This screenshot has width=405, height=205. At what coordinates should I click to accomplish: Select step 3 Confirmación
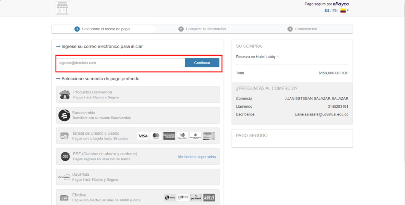click(302, 29)
